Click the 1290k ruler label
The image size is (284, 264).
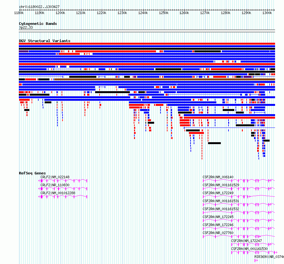[x=246, y=13]
